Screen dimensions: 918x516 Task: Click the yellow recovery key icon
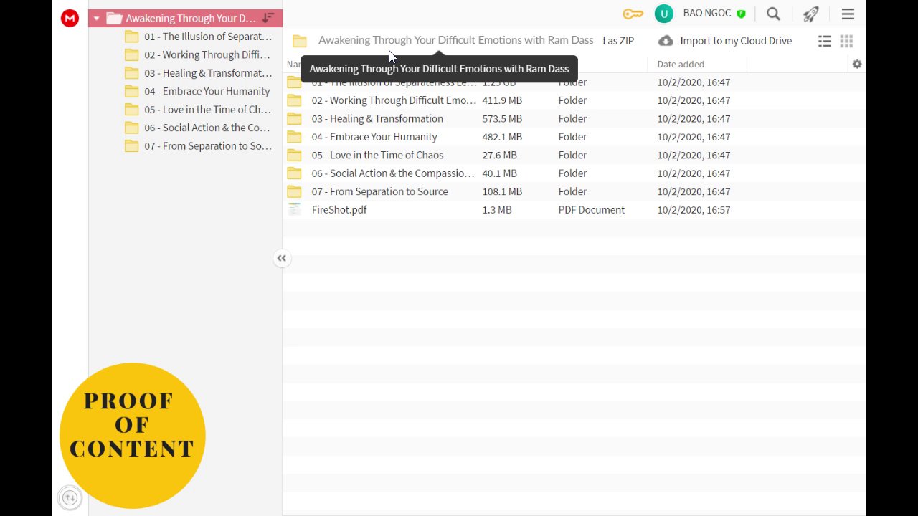pyautogui.click(x=633, y=14)
